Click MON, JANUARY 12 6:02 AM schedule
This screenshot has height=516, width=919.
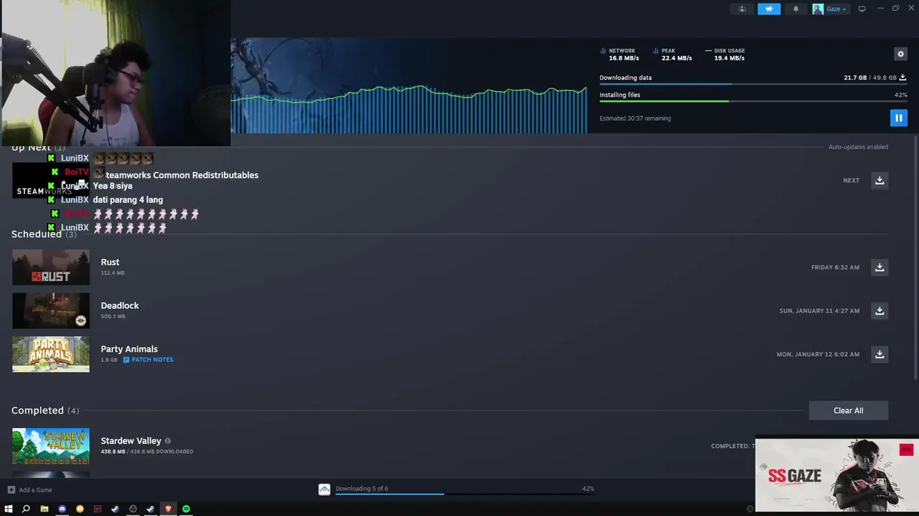coord(818,354)
